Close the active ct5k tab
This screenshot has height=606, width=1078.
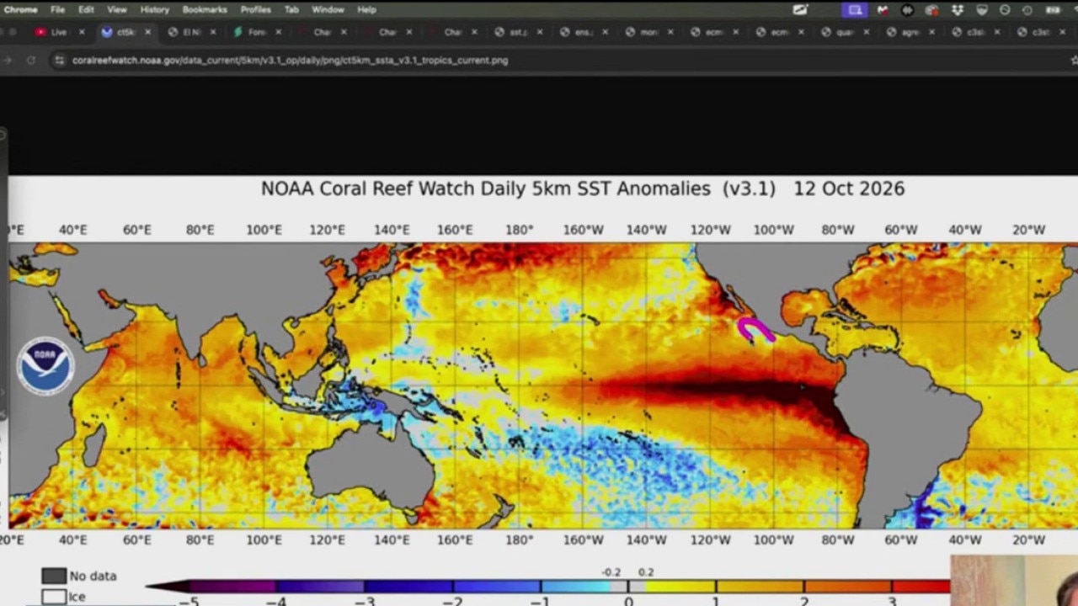(x=147, y=32)
